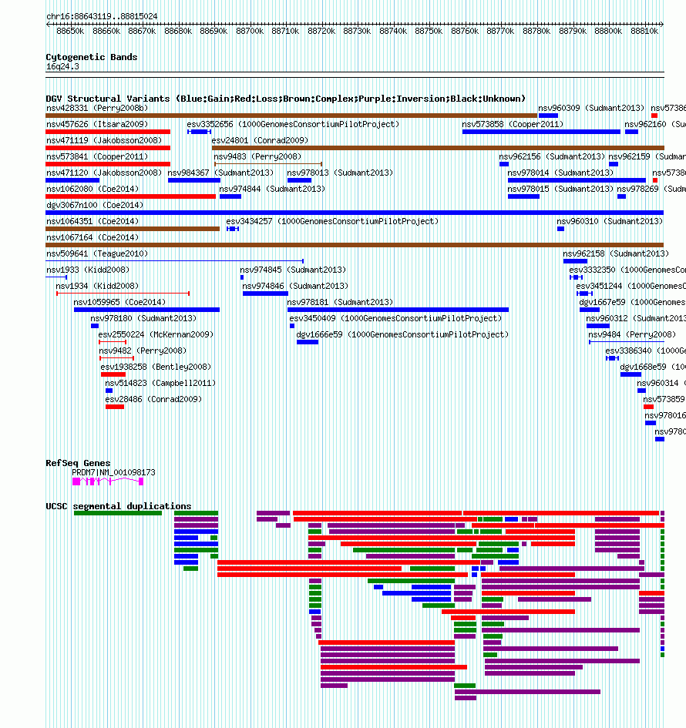Click the nsv960309 (Sudmant2013) label
Viewport: 686px width, 728px height.
591,108
